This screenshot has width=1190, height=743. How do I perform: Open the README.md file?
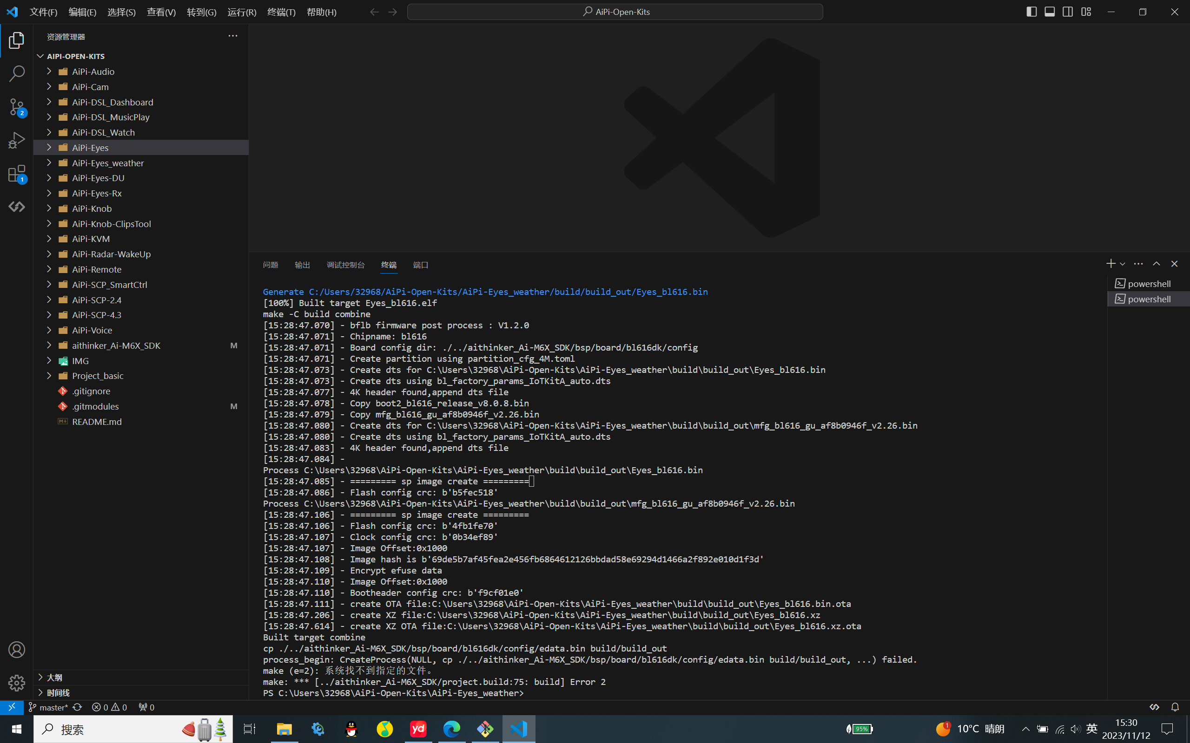141,422
